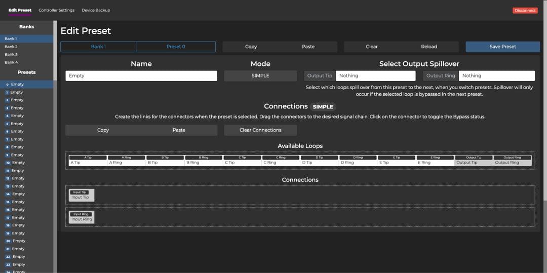Toggle bypass on the C Ring loop connector
Screen dimensions: 547x273
(x=281, y=161)
